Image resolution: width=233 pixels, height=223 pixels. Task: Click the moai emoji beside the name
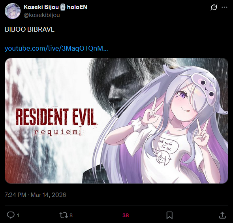click(63, 7)
